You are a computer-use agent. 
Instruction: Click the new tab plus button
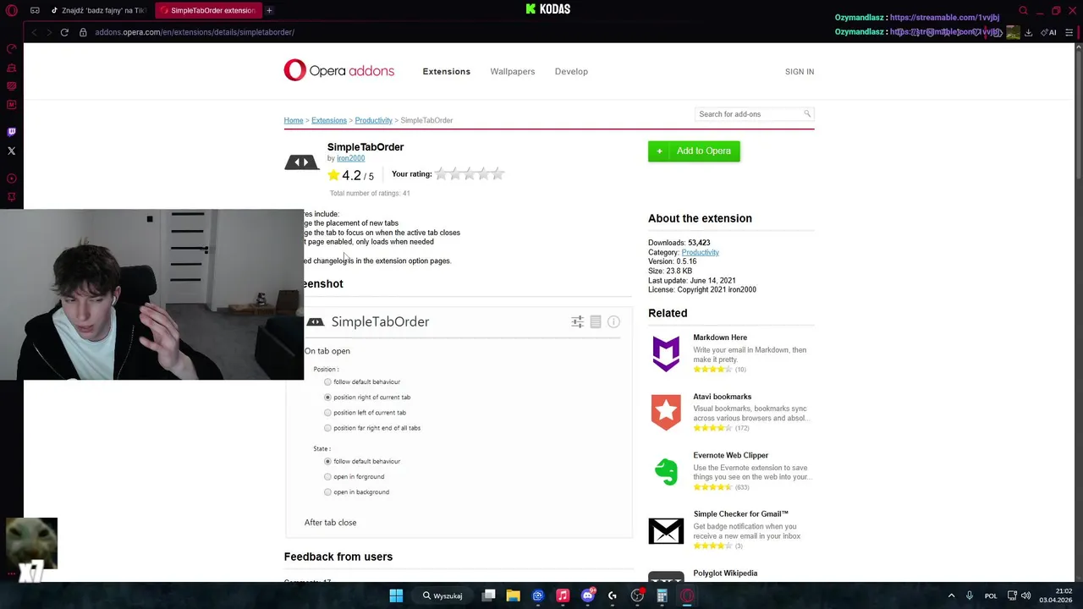click(269, 10)
